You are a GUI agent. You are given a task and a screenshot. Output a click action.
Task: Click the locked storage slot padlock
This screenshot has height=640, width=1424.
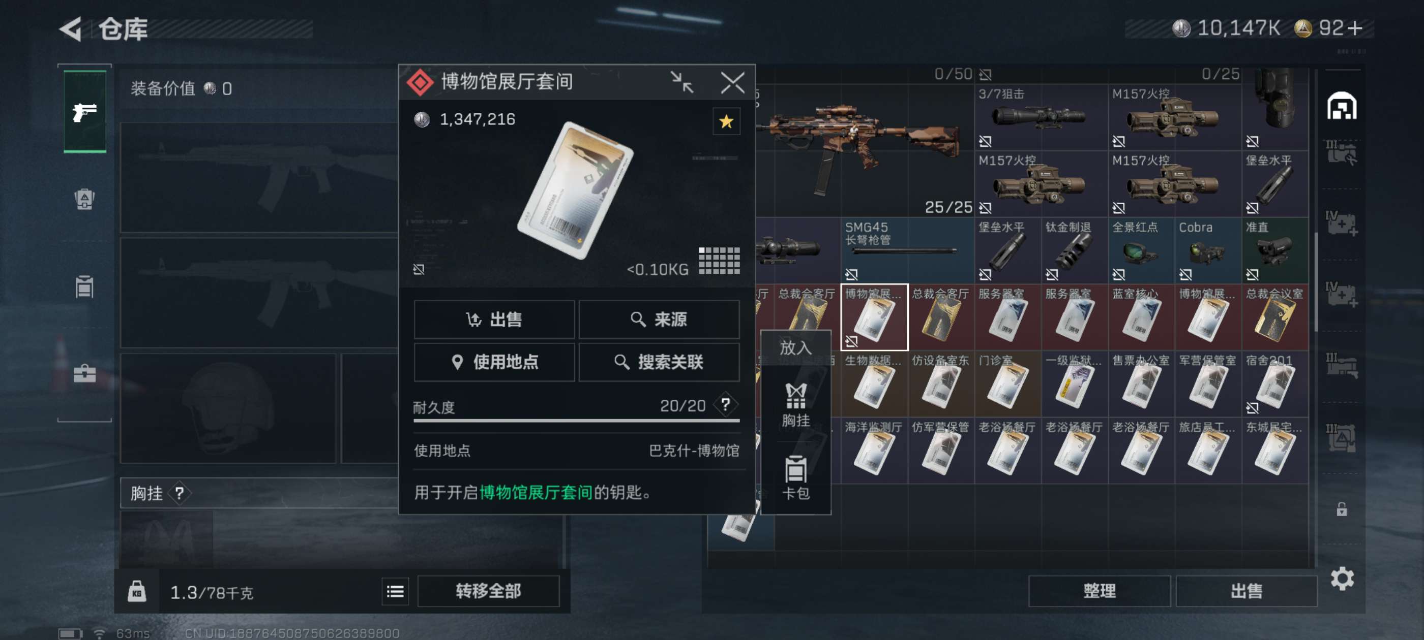coord(1342,508)
